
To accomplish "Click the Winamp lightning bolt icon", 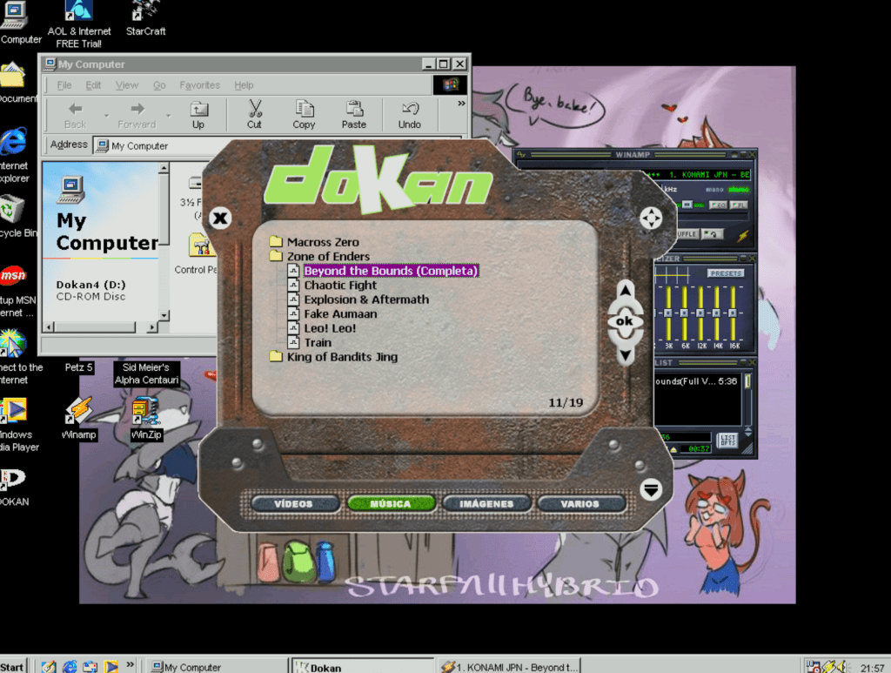I will 742,235.
